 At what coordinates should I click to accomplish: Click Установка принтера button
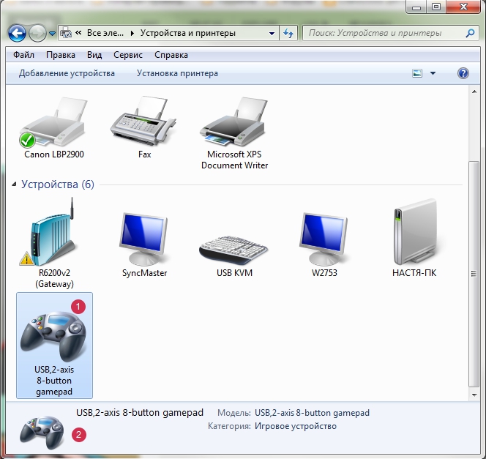click(177, 73)
